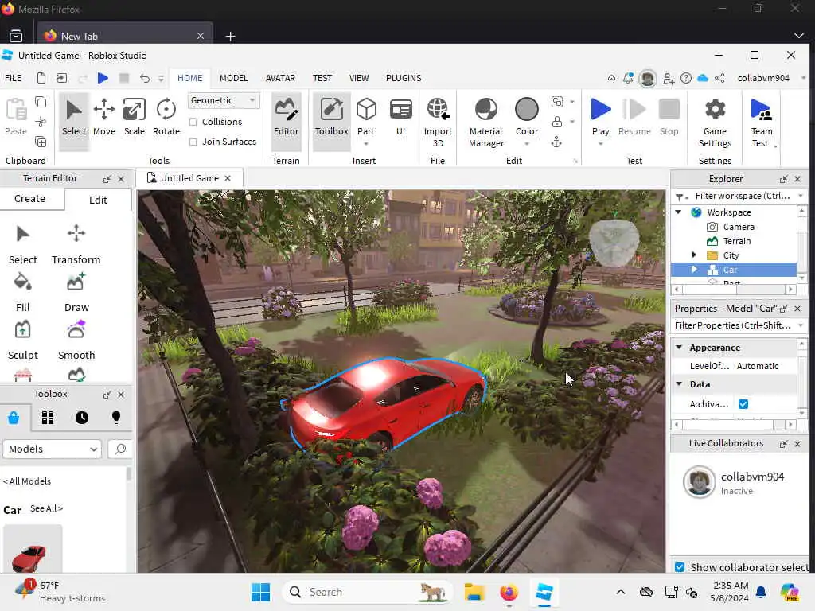Click the Undo arrow in quick access bar

[145, 78]
